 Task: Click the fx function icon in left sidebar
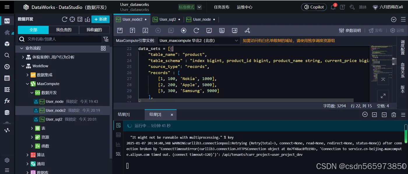coord(7,101)
